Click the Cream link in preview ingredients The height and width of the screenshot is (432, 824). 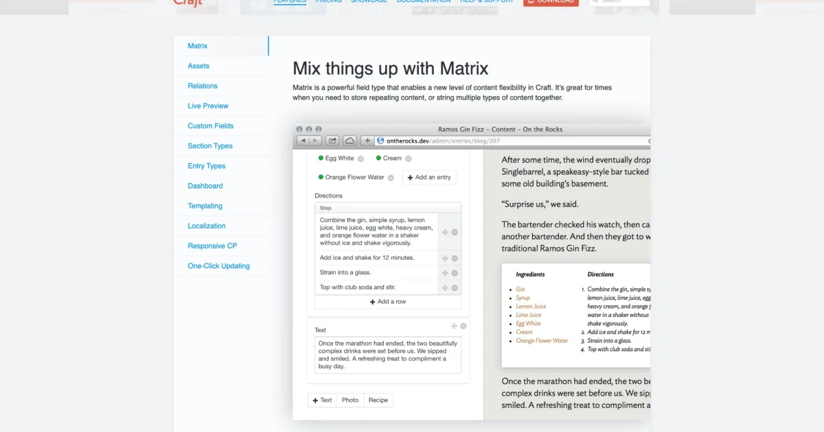(x=525, y=332)
